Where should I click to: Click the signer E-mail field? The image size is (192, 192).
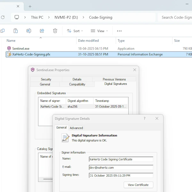[x=121, y=167]
